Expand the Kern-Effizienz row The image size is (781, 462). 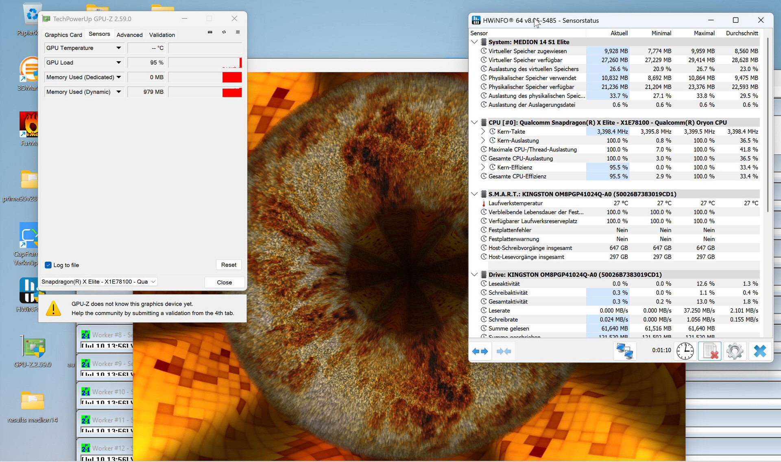coord(483,167)
